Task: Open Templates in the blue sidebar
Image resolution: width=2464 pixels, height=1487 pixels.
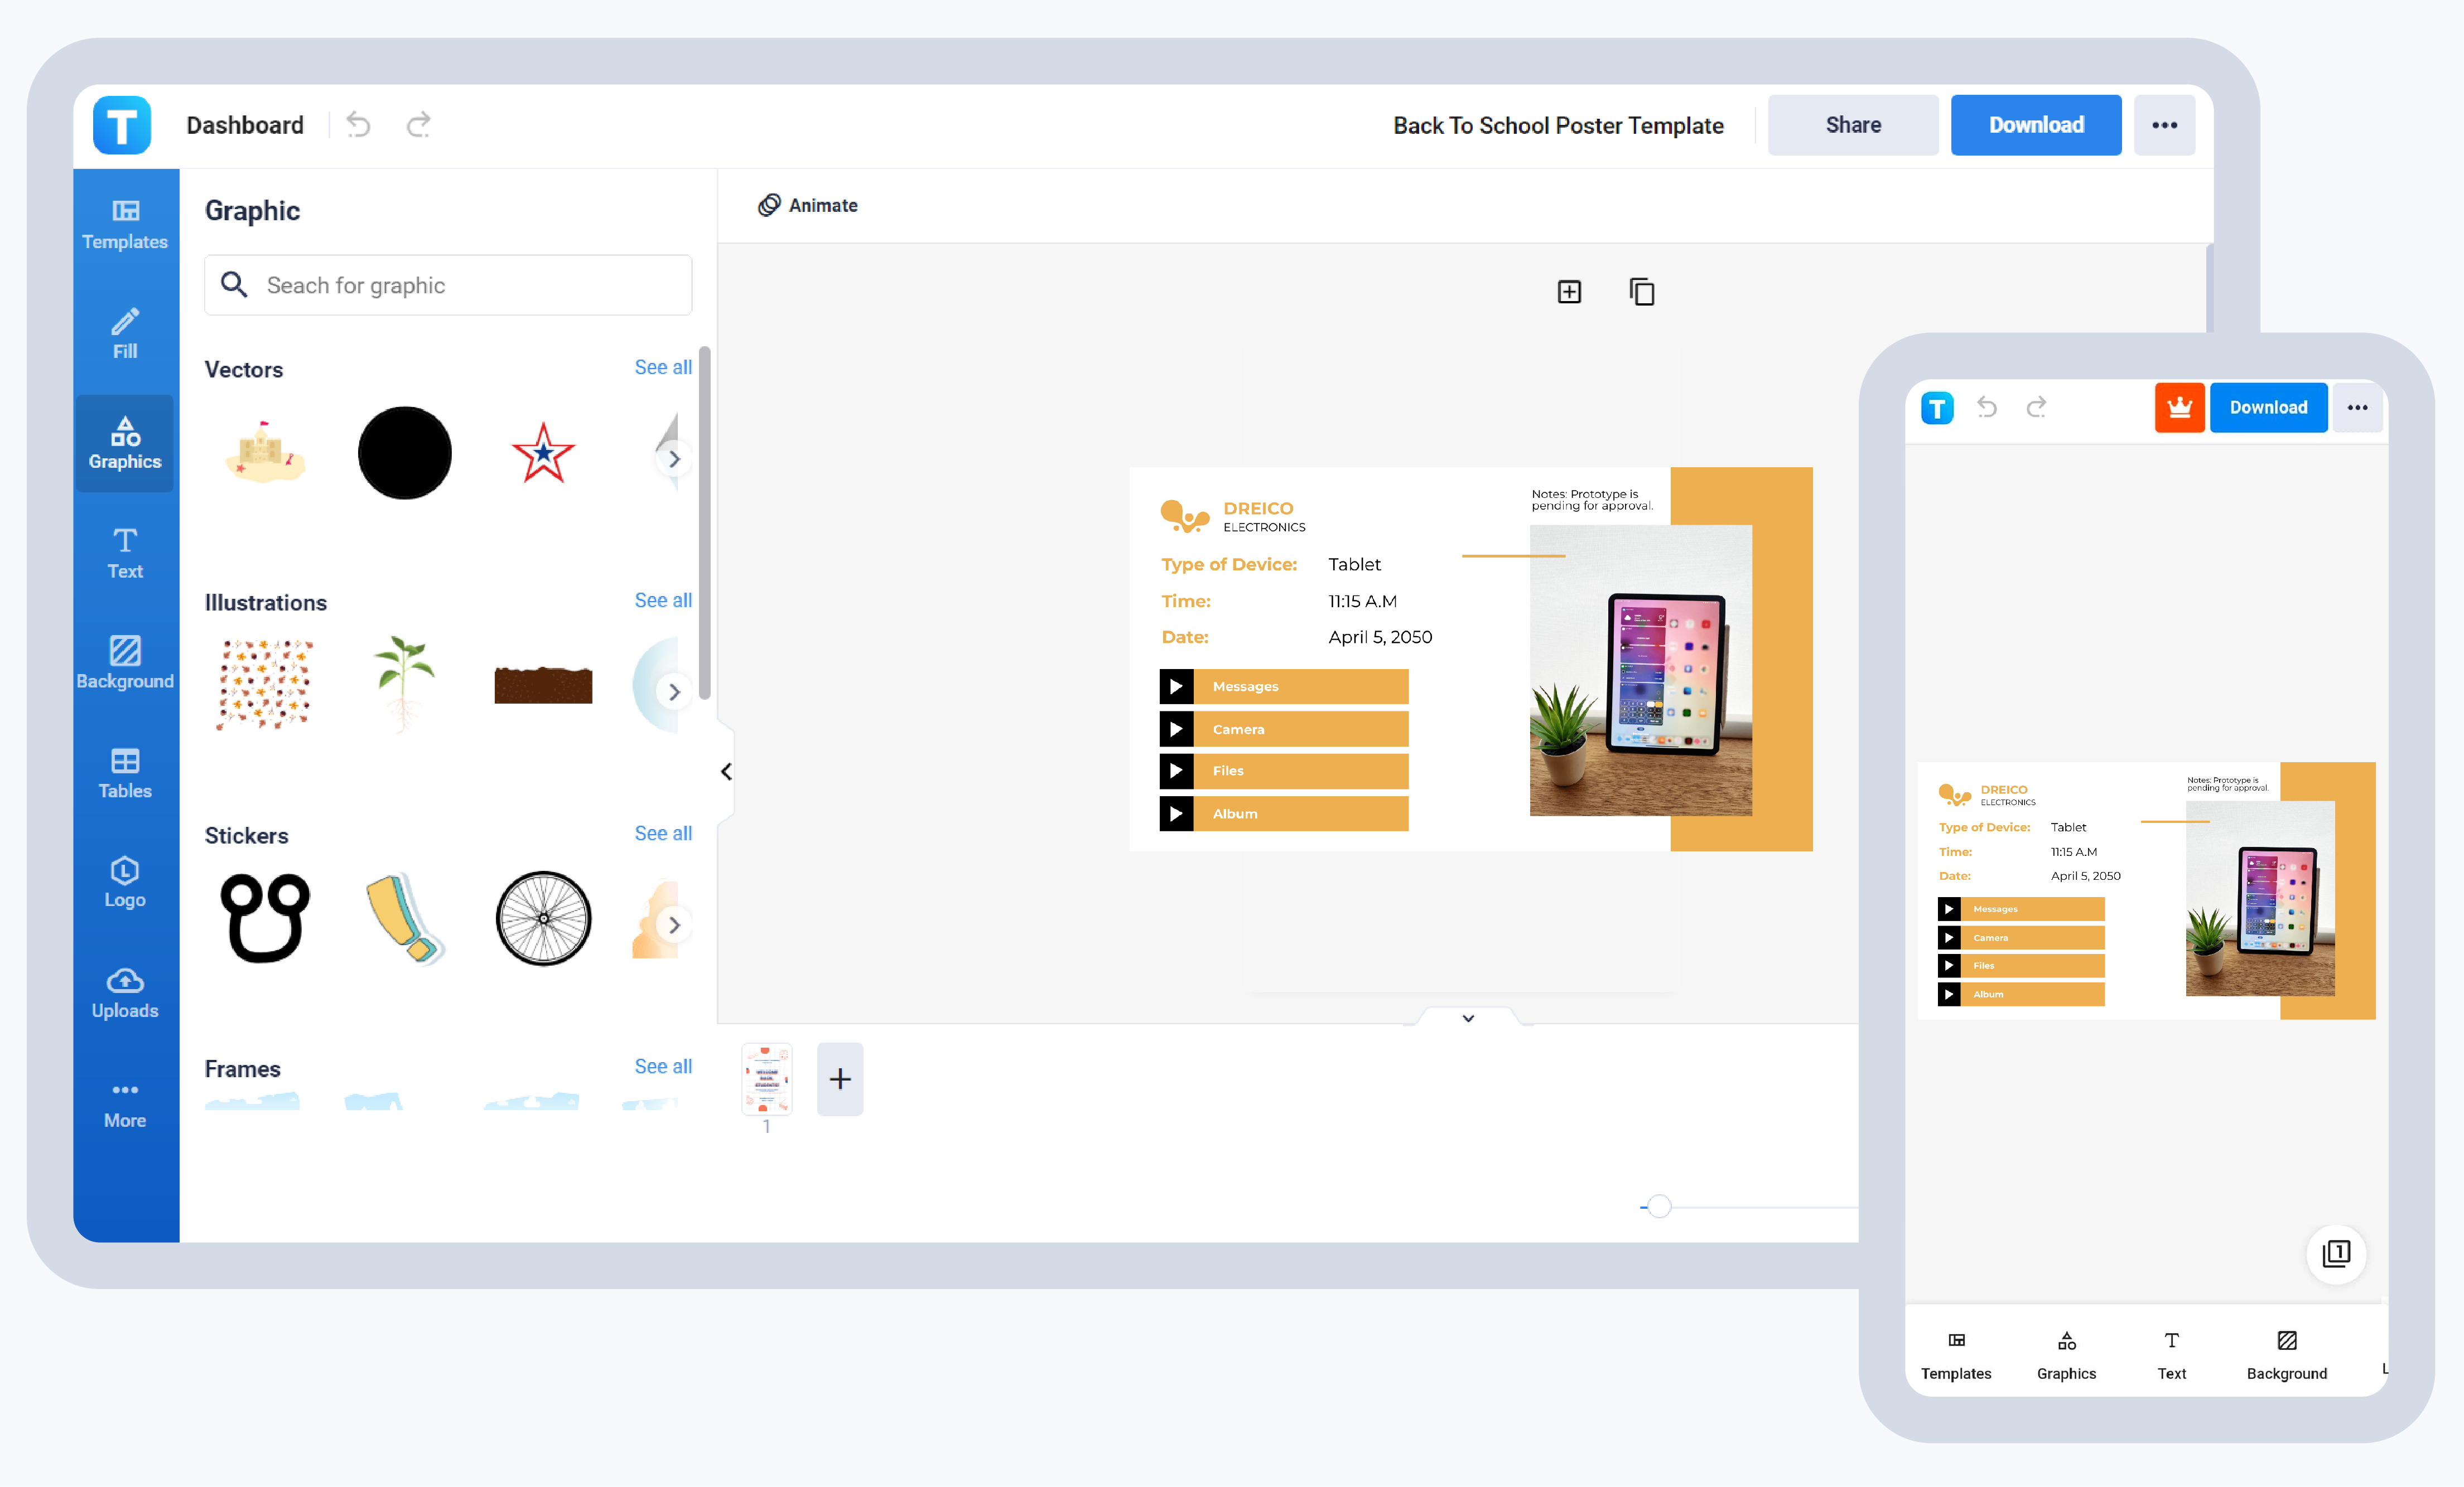Action: pos(125,224)
